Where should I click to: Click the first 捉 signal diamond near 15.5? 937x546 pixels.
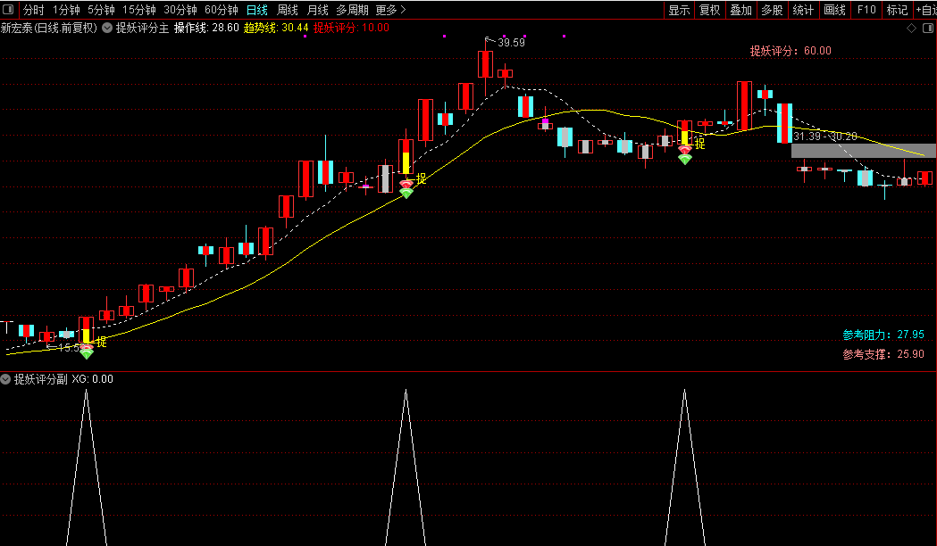coord(87,352)
